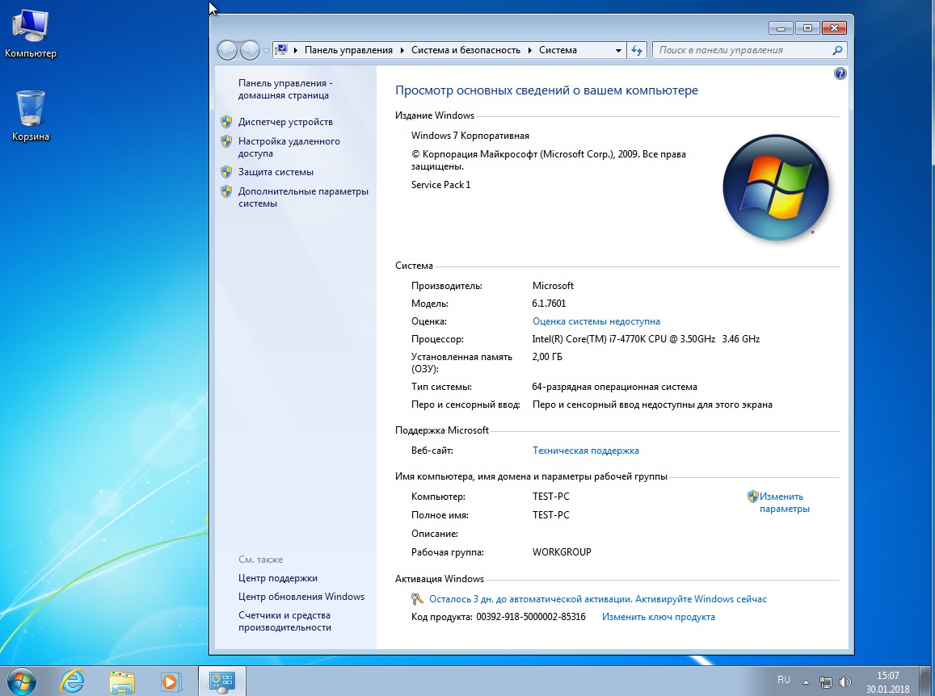Show hidden tray icons arrow

pos(806,681)
